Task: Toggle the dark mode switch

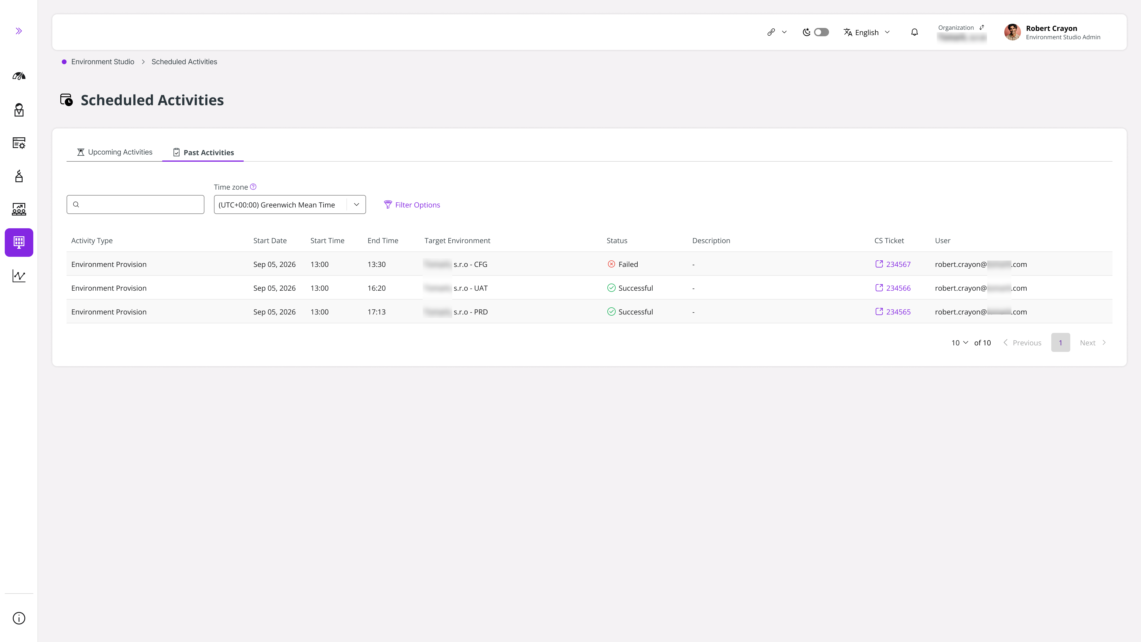Action: click(x=822, y=32)
